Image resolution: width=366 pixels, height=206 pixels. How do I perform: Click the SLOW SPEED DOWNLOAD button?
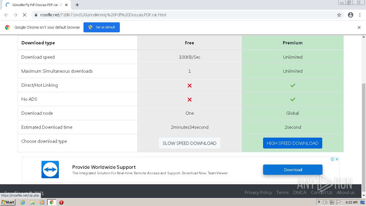(190, 143)
